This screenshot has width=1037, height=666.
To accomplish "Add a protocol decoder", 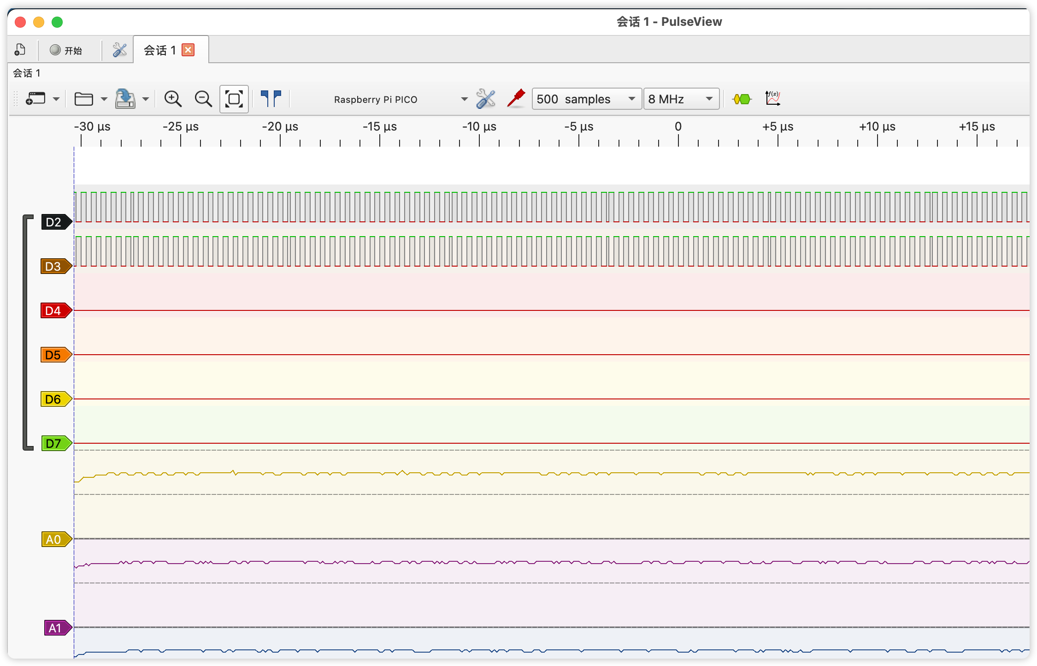I will (x=742, y=99).
